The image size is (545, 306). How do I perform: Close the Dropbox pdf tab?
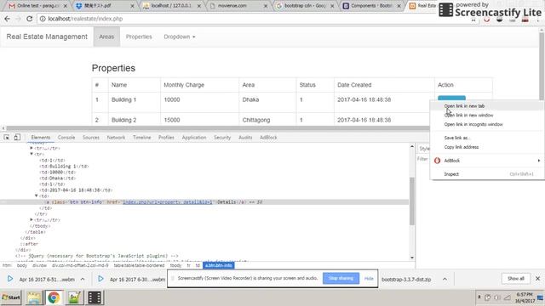coord(132,6)
